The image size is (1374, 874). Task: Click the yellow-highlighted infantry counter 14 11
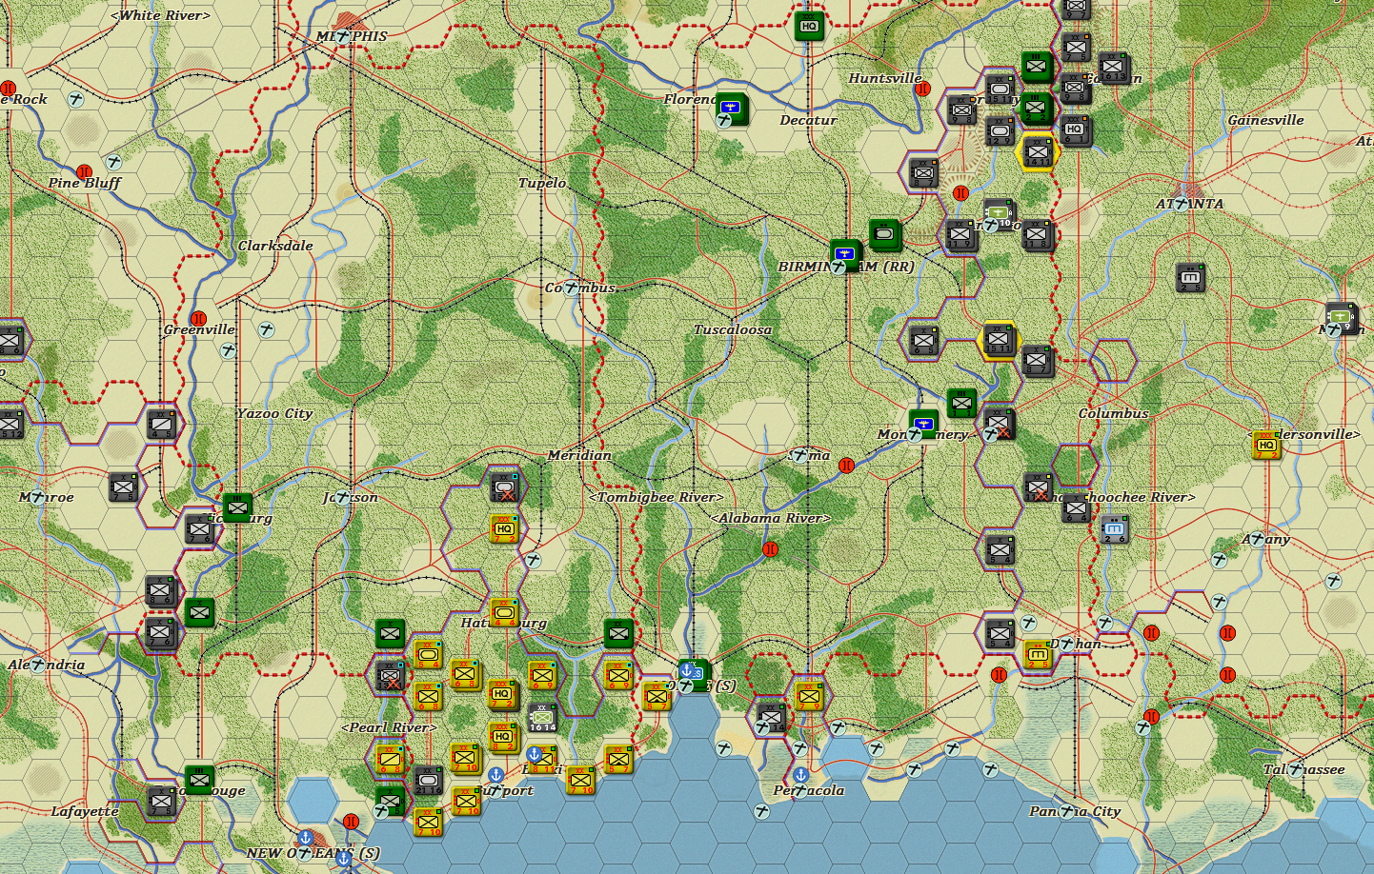pyautogui.click(x=1039, y=151)
